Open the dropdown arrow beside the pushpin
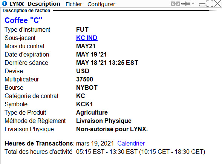 pos(193,3)
